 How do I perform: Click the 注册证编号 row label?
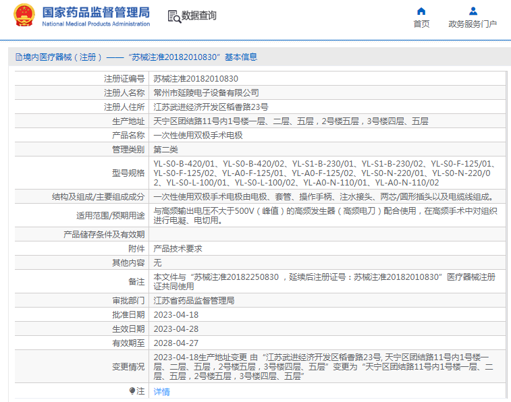coord(124,79)
